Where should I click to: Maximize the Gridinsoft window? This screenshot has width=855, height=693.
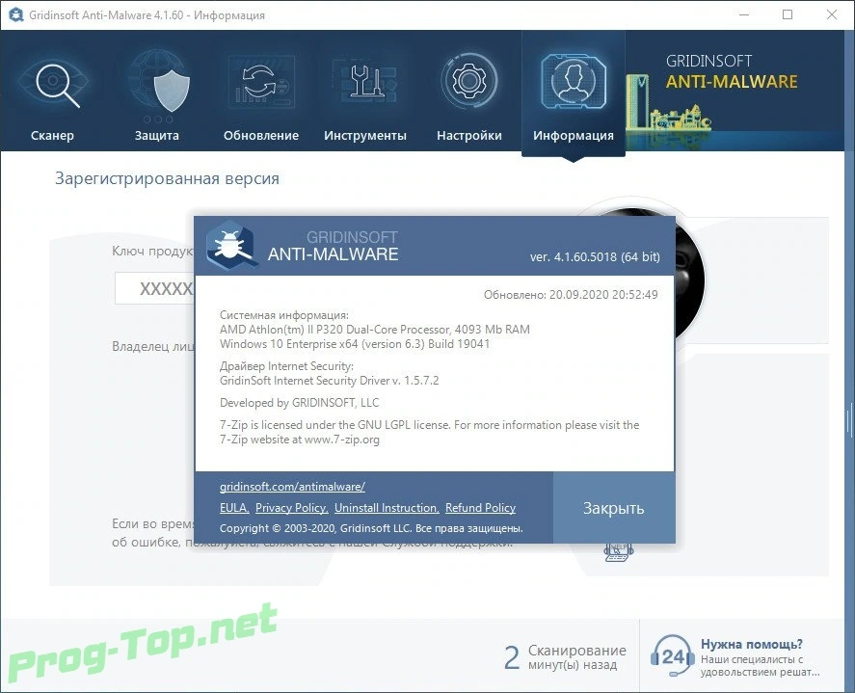pos(788,14)
